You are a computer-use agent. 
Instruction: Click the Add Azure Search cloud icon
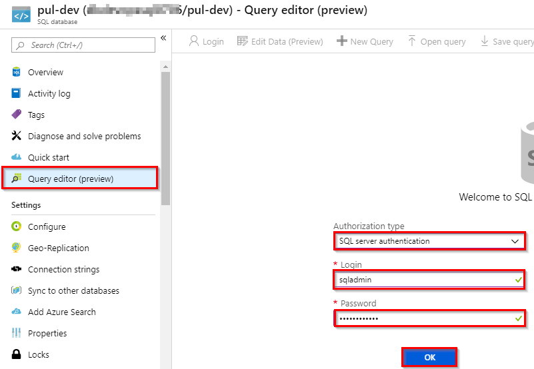tap(16, 312)
